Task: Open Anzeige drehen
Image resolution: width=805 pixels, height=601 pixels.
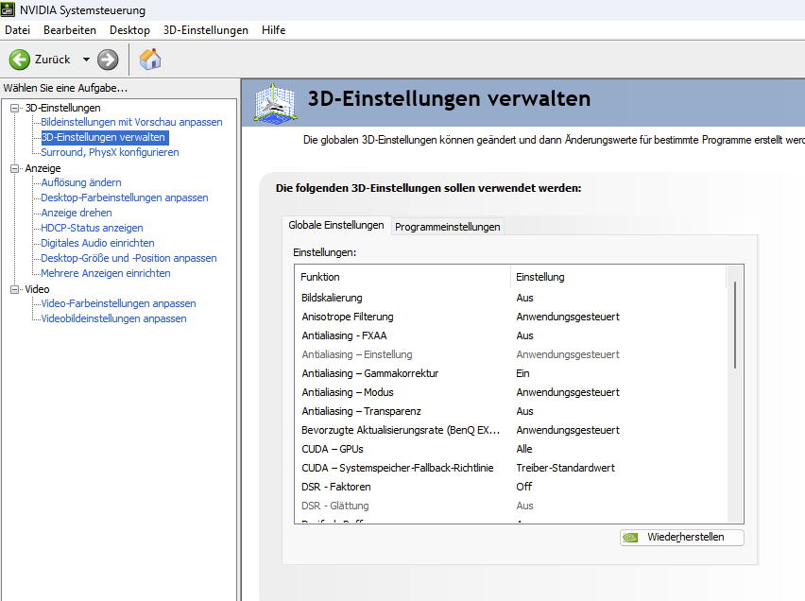Action: click(x=77, y=213)
